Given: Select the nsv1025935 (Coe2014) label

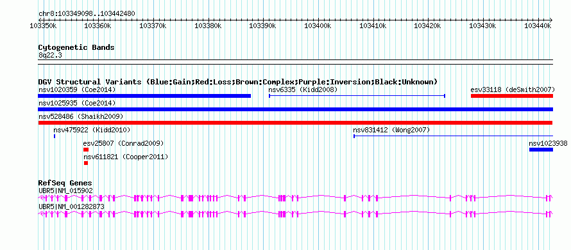Looking at the screenshot, I should point(77,103).
